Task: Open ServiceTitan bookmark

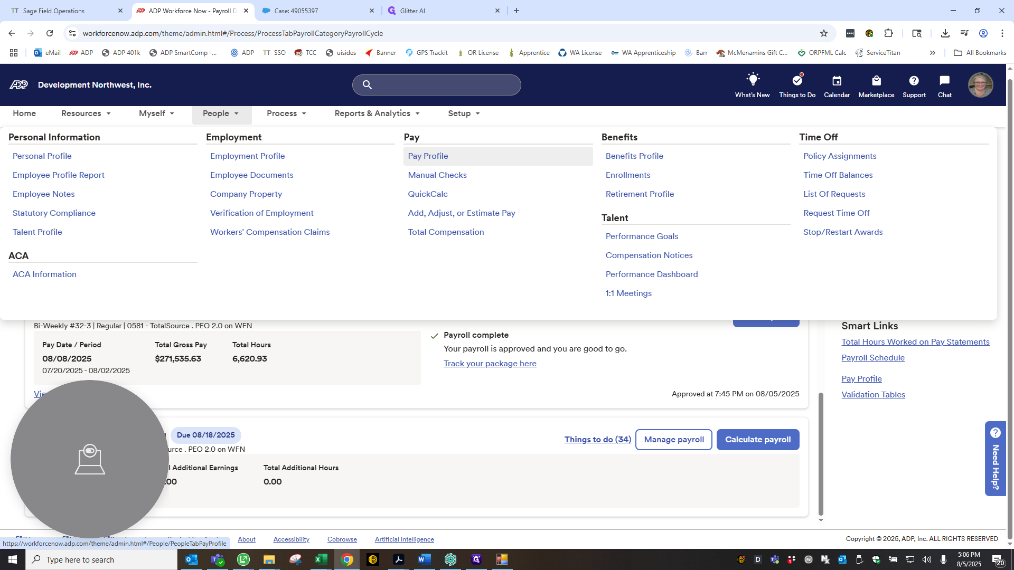Action: point(877,53)
